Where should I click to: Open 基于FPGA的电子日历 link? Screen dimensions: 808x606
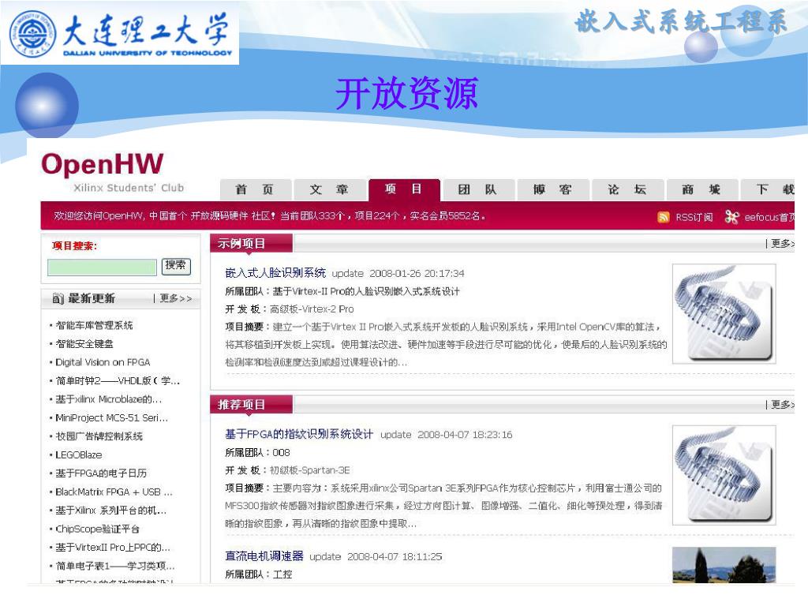[x=101, y=473]
